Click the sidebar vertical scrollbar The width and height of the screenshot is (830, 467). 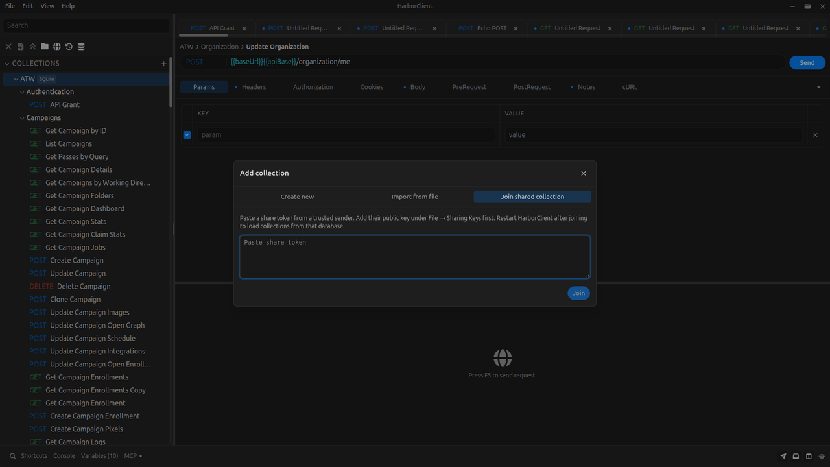point(171,82)
